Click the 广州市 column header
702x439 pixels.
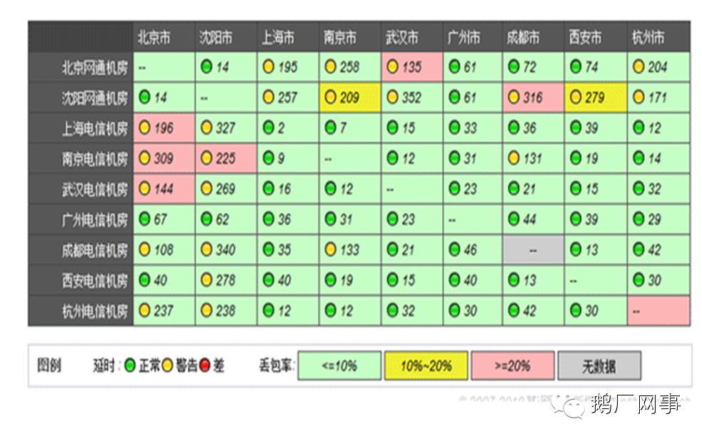point(473,36)
